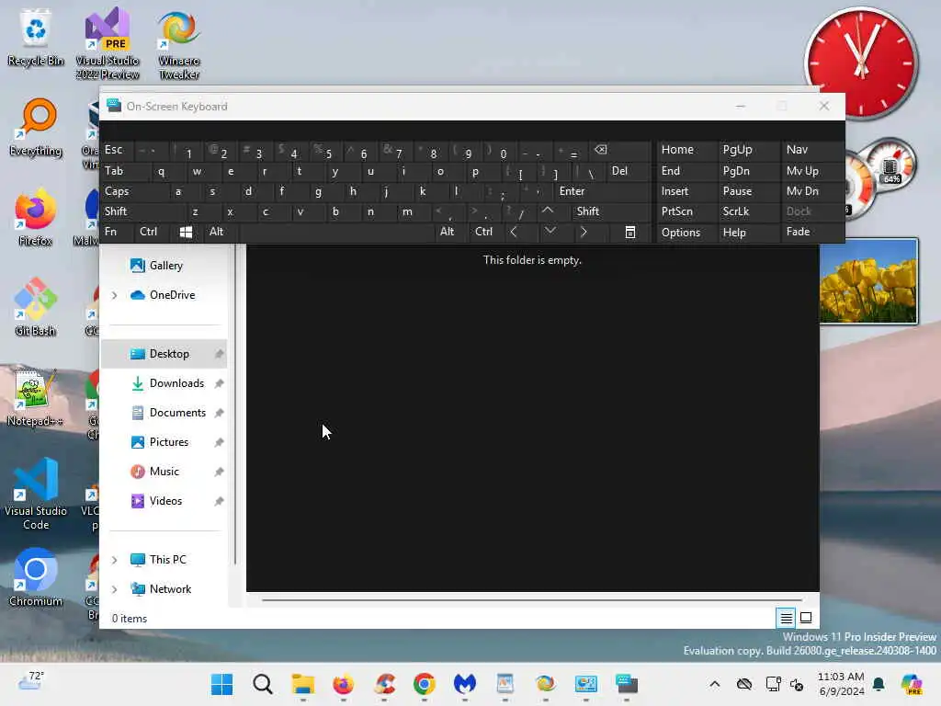
Task: Open Videos in the navigation pane
Action: point(164,501)
